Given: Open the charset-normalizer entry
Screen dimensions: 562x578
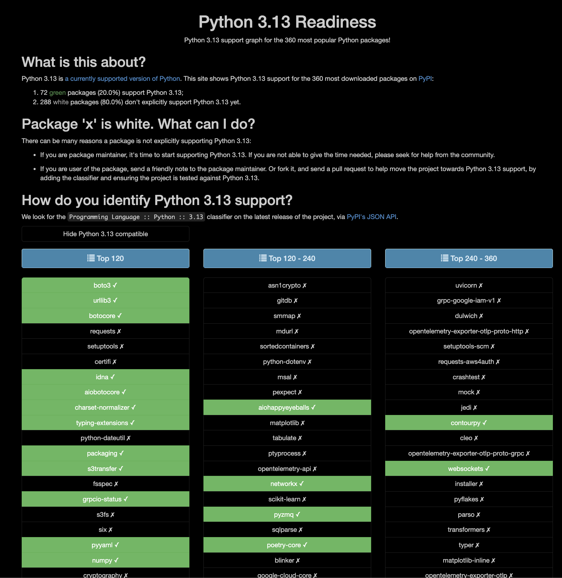Looking at the screenshot, I should [x=106, y=408].
